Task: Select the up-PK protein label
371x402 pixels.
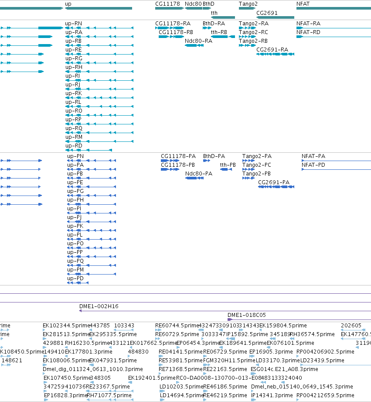Action: [x=75, y=226]
